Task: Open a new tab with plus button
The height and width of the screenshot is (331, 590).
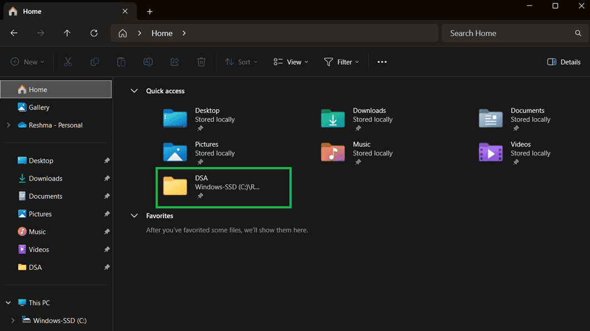Action: (150, 12)
